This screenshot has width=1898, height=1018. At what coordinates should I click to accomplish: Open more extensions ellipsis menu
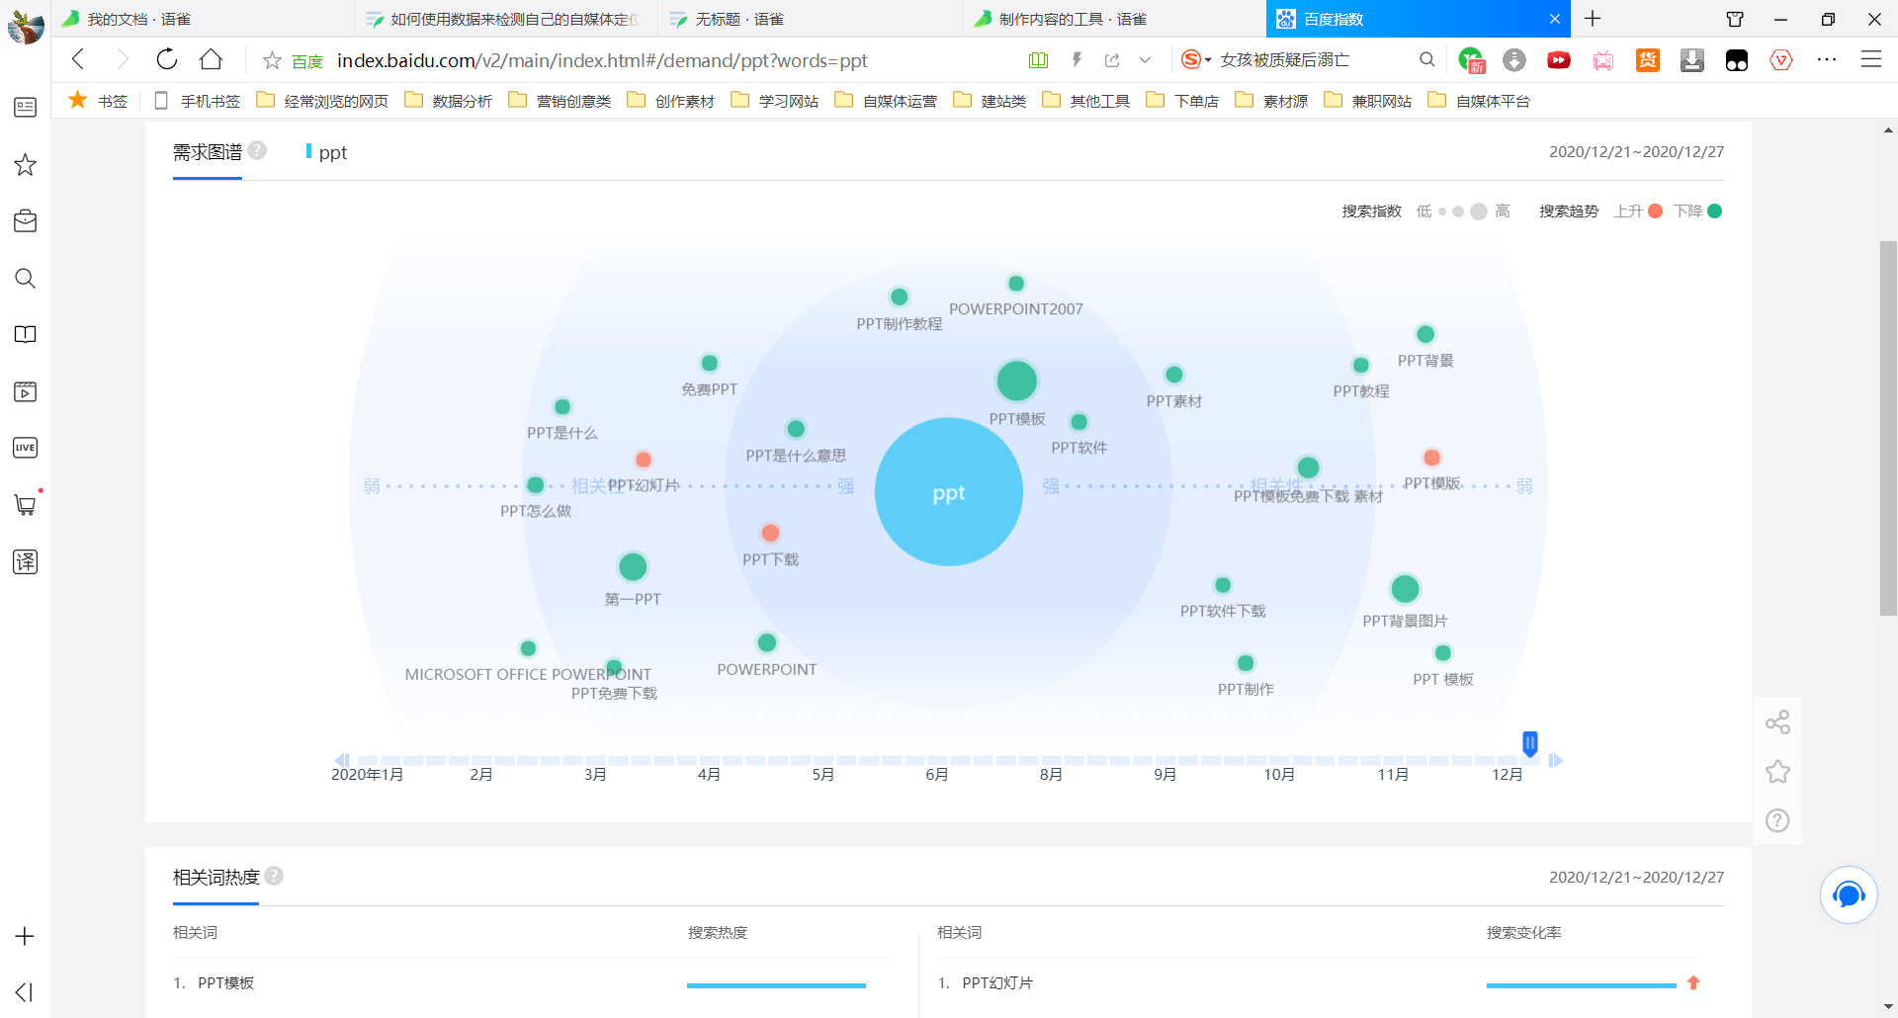click(x=1826, y=60)
